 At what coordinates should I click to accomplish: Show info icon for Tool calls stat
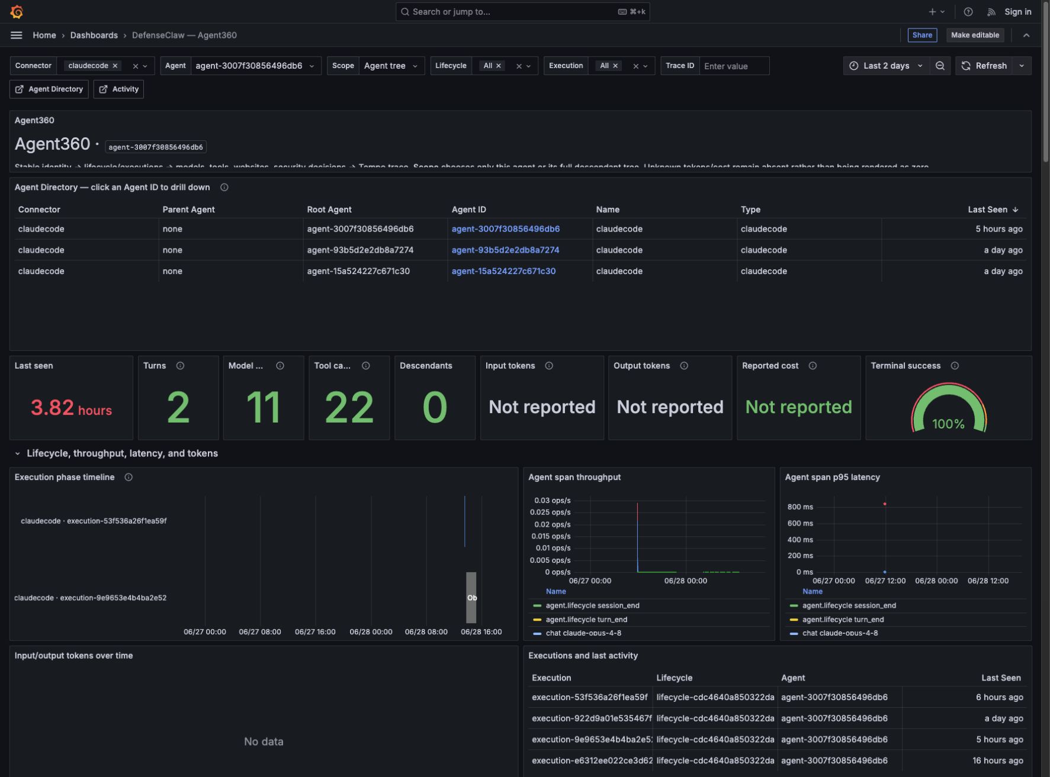[366, 366]
